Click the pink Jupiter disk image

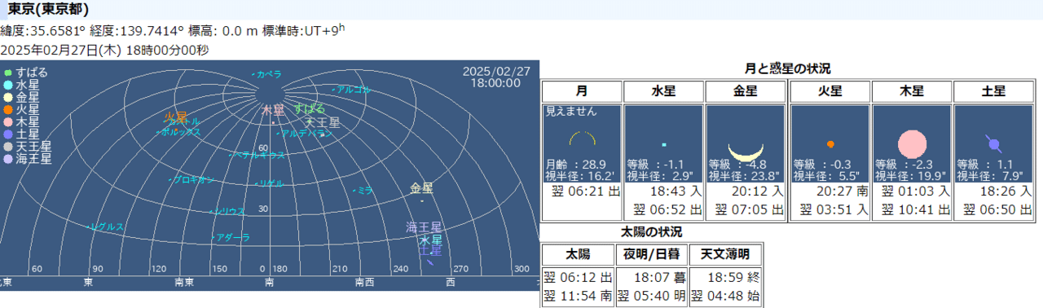tap(912, 143)
